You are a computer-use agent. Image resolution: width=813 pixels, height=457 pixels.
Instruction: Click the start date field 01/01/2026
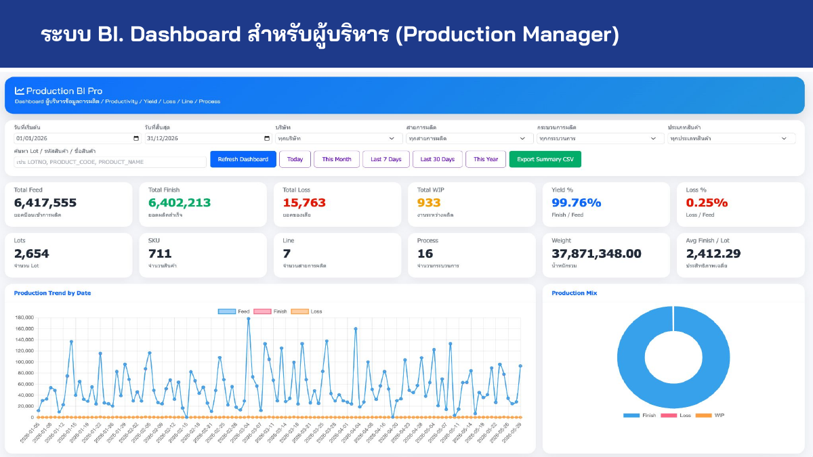tap(77, 139)
